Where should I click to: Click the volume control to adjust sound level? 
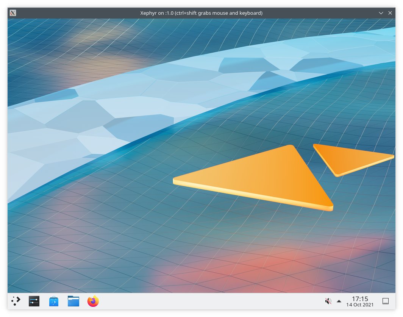[x=328, y=300]
